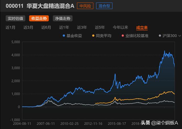
Task: Click the 2015-08-17 date label
Action: [x=117, y=124]
